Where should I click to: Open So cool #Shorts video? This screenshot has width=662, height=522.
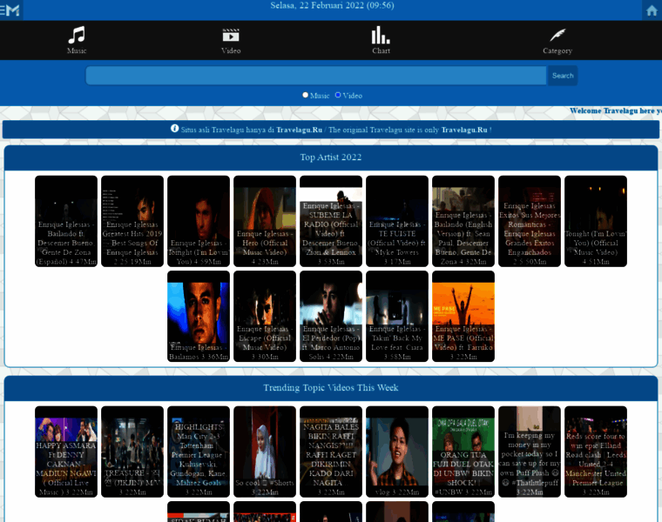pyautogui.click(x=265, y=452)
